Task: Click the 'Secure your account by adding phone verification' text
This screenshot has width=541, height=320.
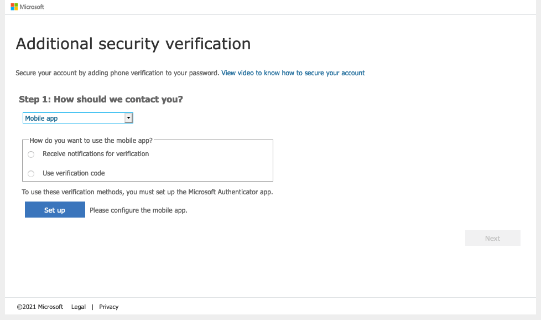Action: pos(117,73)
